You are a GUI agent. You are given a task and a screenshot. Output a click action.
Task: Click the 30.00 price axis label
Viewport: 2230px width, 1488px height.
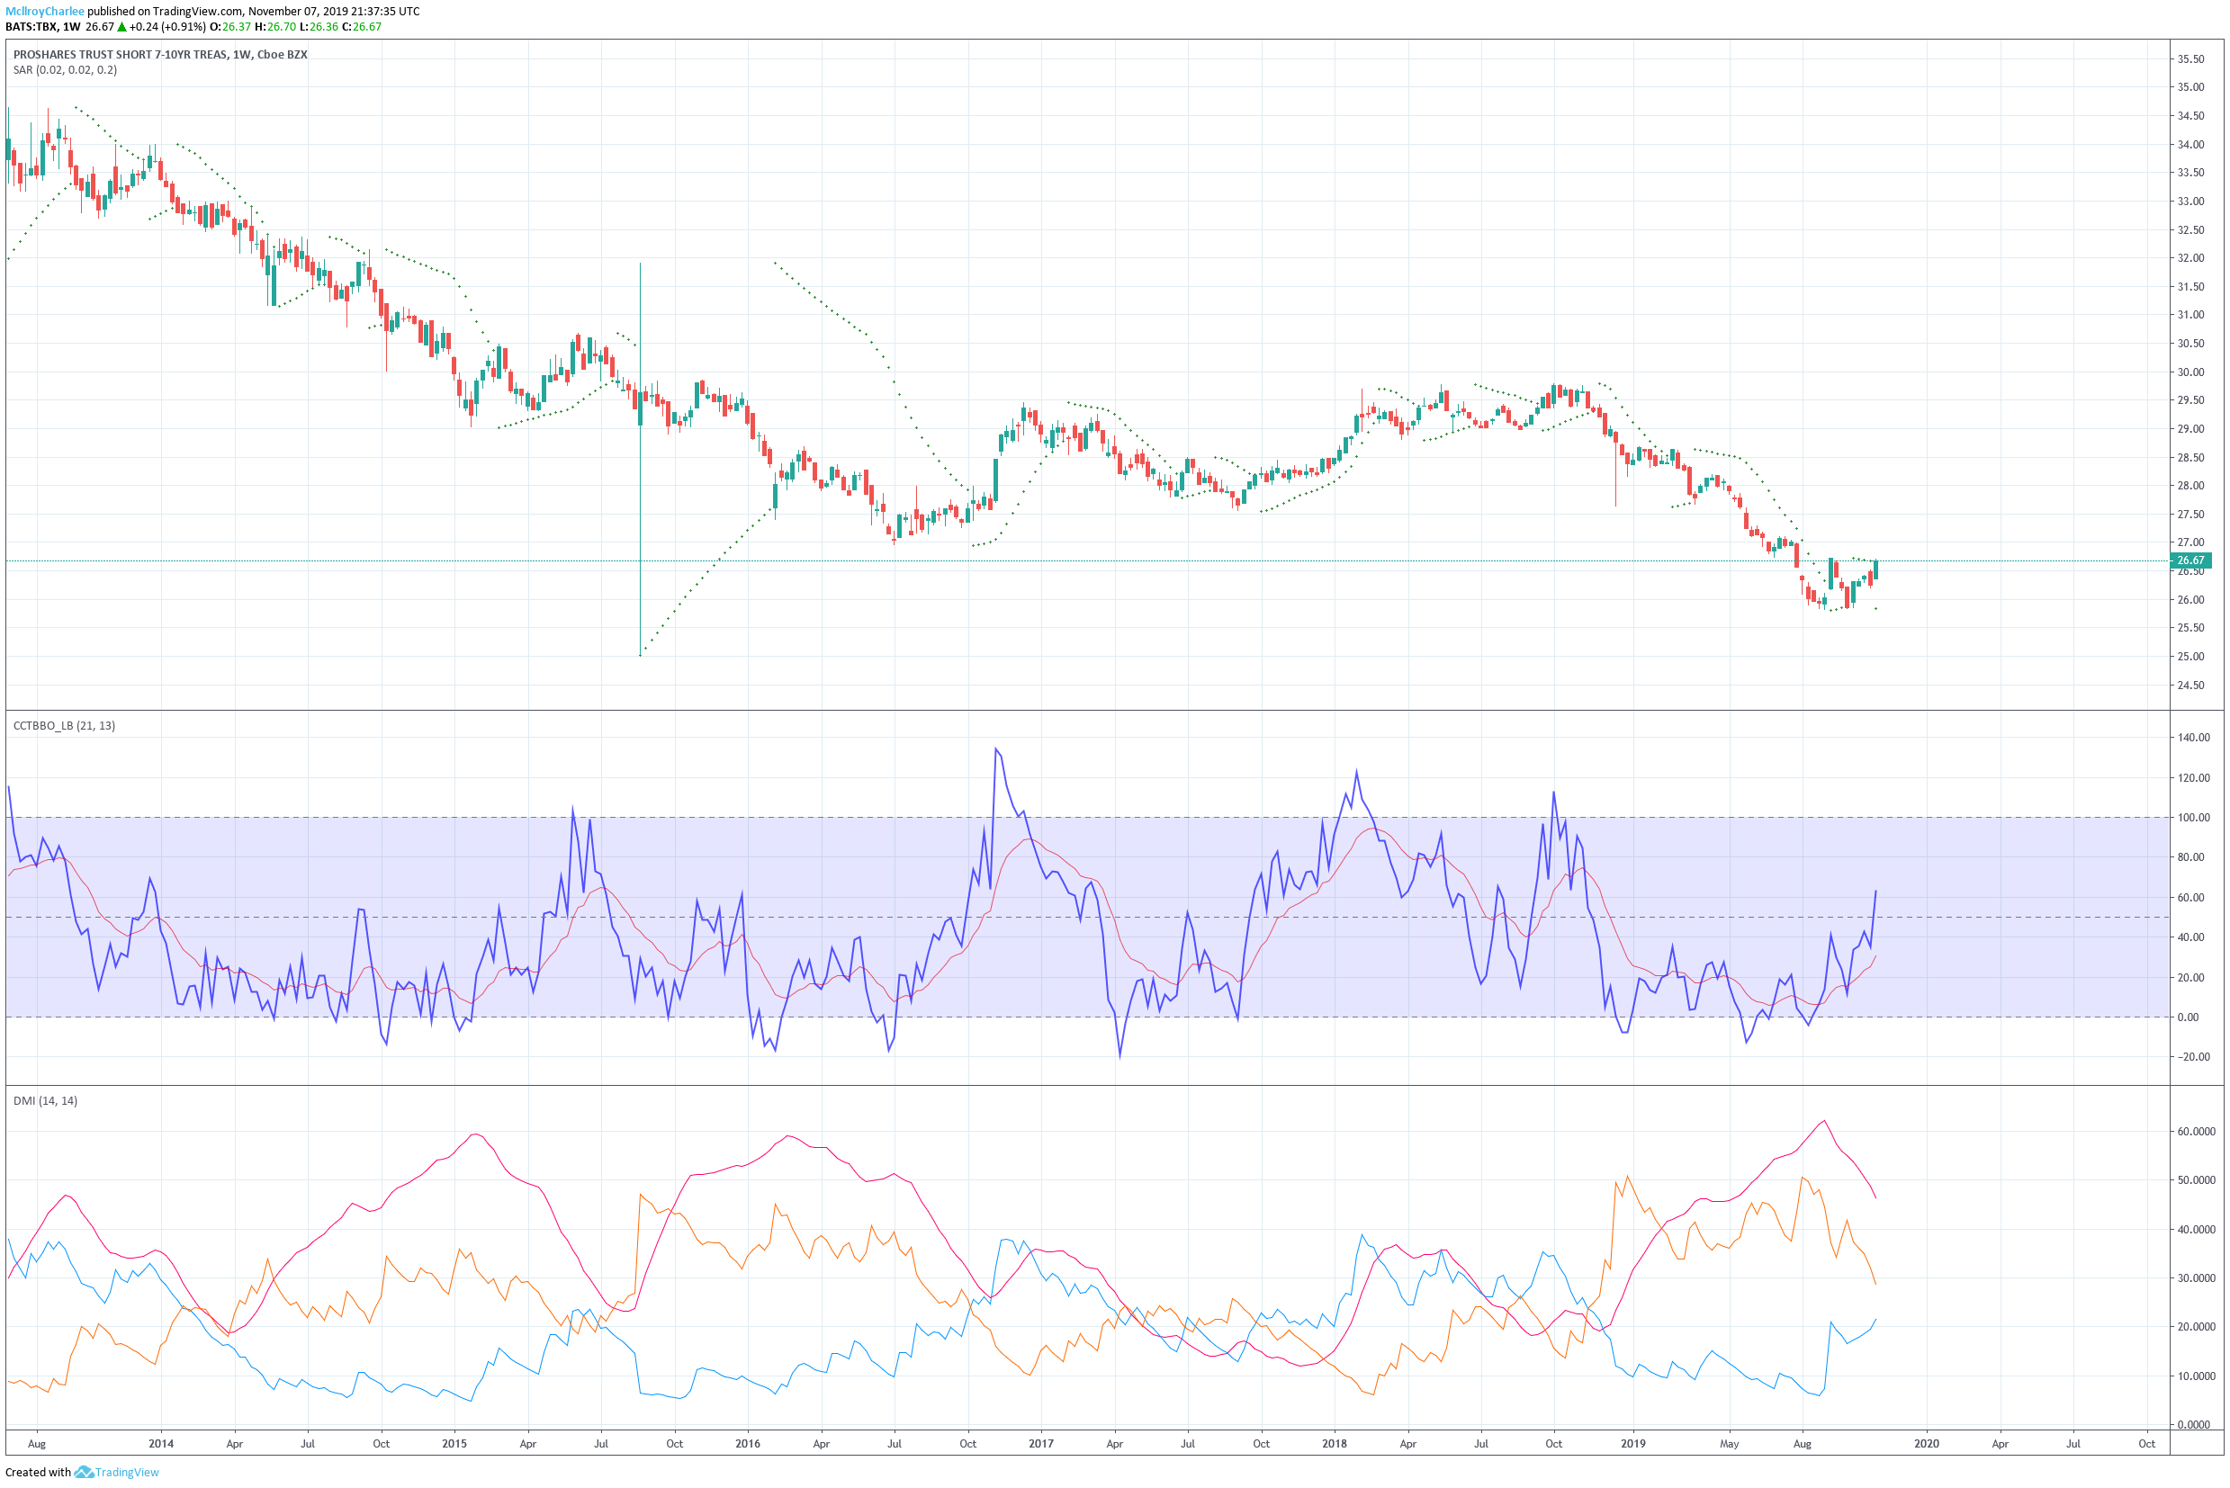point(2191,372)
